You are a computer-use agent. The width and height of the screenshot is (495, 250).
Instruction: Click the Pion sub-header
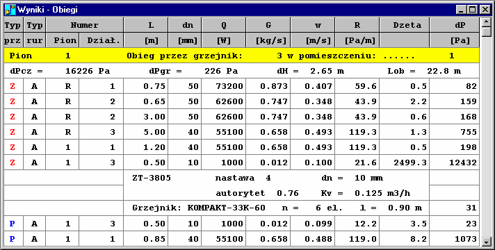[x=63, y=40]
